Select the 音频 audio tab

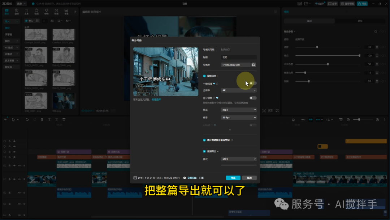pyautogui.click(x=17, y=12)
